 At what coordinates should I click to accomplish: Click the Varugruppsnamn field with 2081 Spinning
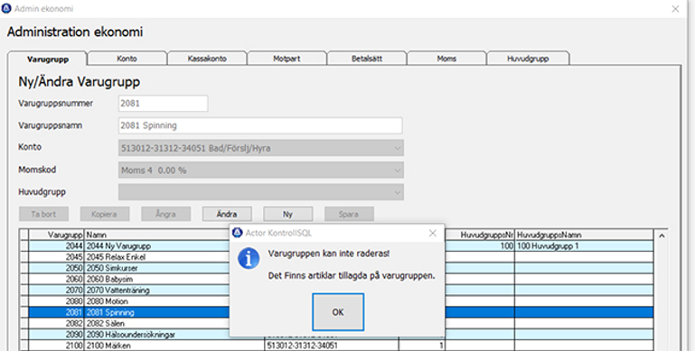tap(260, 125)
